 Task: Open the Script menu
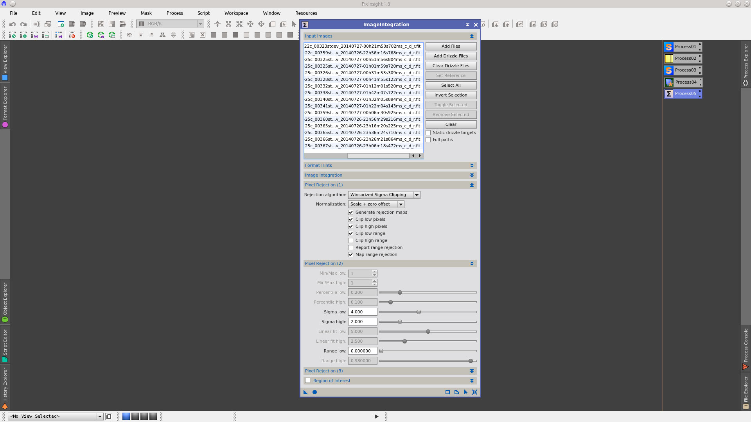pos(203,13)
